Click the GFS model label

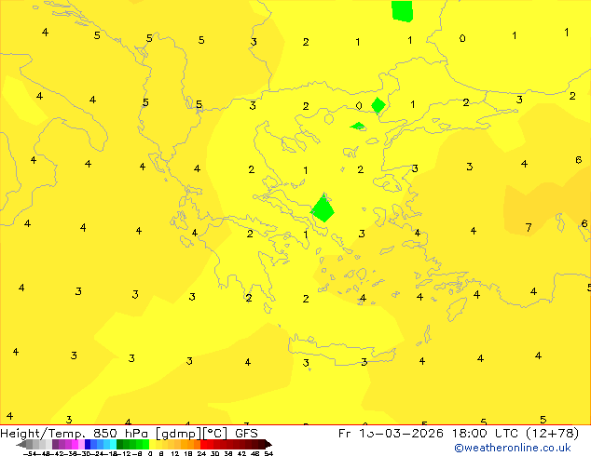pos(246,433)
